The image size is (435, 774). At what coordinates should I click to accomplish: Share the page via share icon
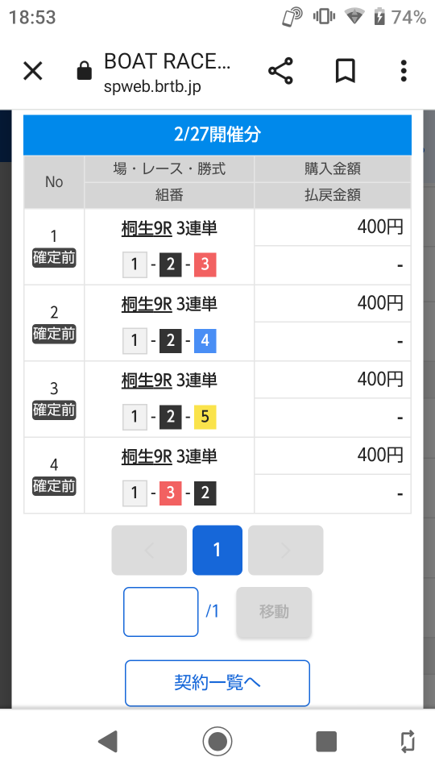click(280, 71)
